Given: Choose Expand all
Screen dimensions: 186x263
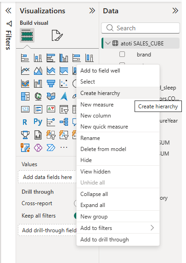Looking at the screenshot, I should click(x=118, y=205).
